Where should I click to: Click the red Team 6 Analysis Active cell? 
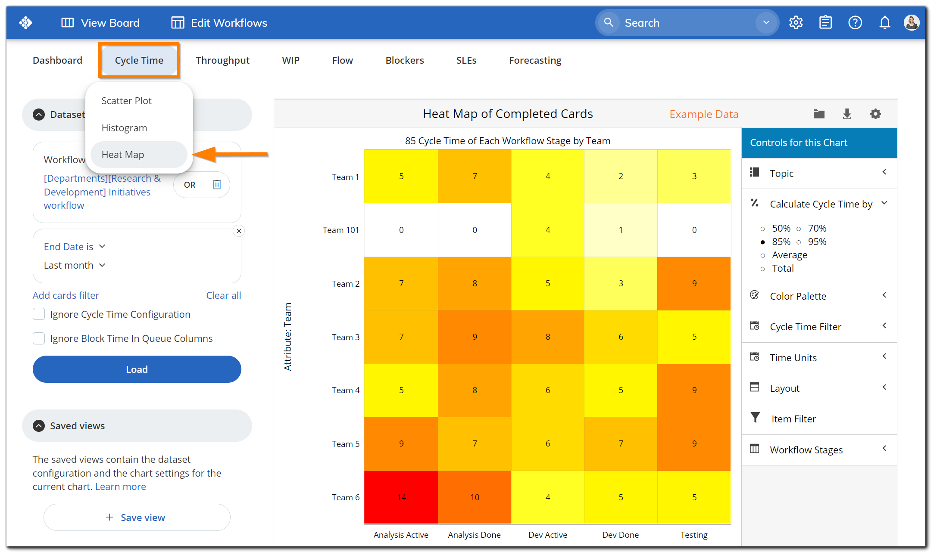coord(401,497)
